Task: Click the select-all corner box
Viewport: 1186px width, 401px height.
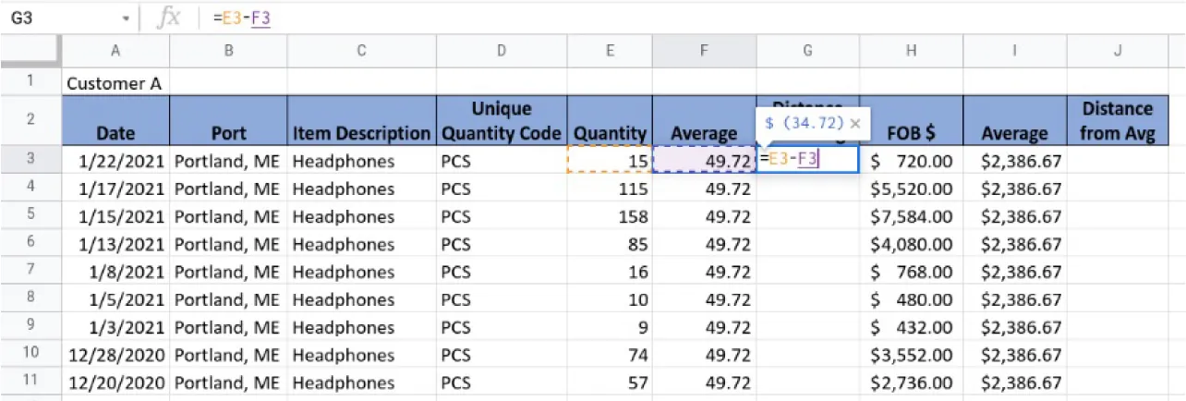Action: point(30,51)
